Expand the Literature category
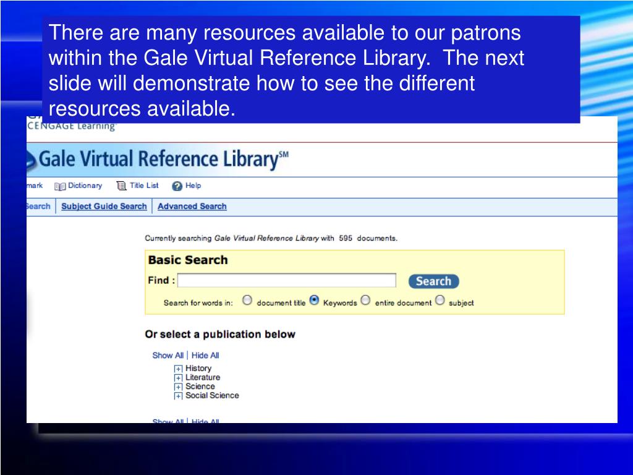 [x=178, y=378]
